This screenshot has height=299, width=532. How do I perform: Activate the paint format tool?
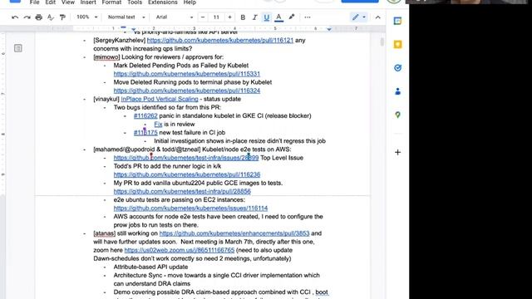coord(62,17)
